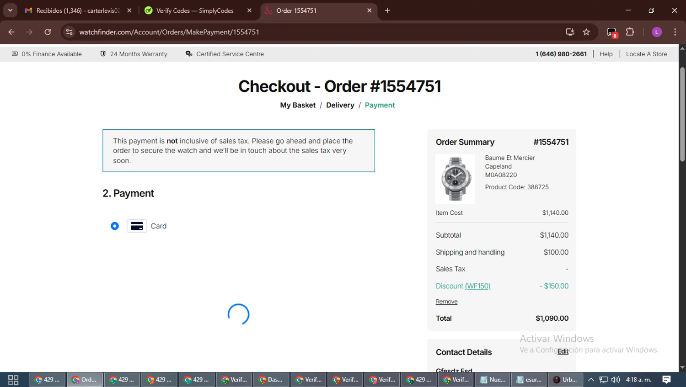Click the credit card icon

pos(137,226)
